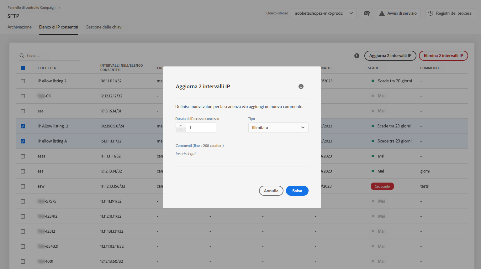Check the box for IP allow listing 2
The width and height of the screenshot is (481, 269).
click(23, 81)
